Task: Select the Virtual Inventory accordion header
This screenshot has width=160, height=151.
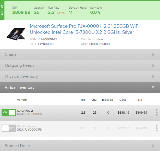Action: [x=80, y=87]
